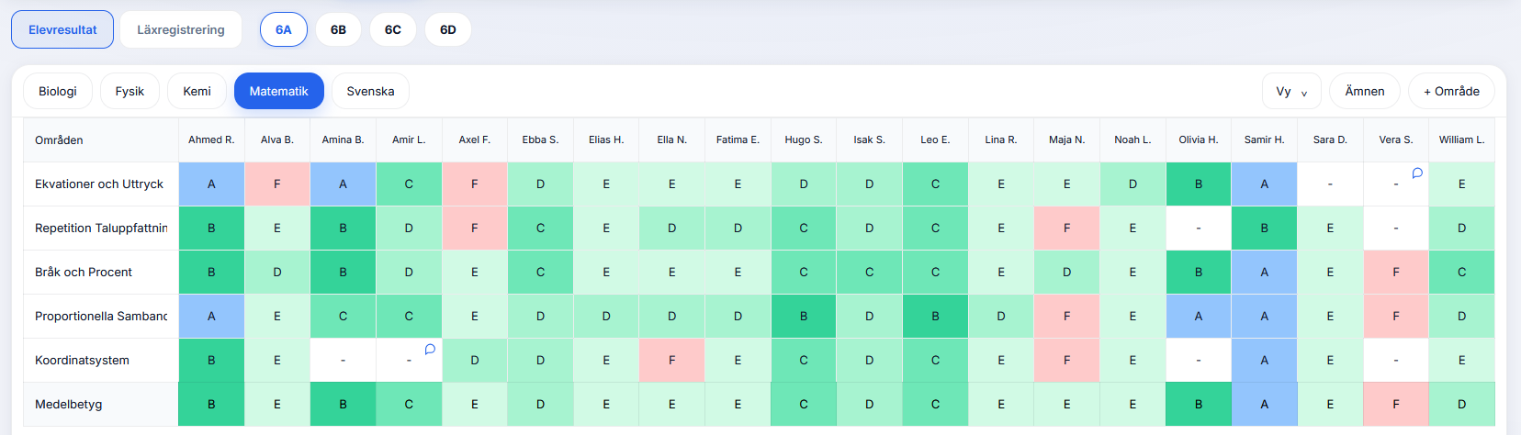Open comment icon in Amir L. Koordinatsystem cell
This screenshot has height=435, width=1521.
pyautogui.click(x=430, y=349)
